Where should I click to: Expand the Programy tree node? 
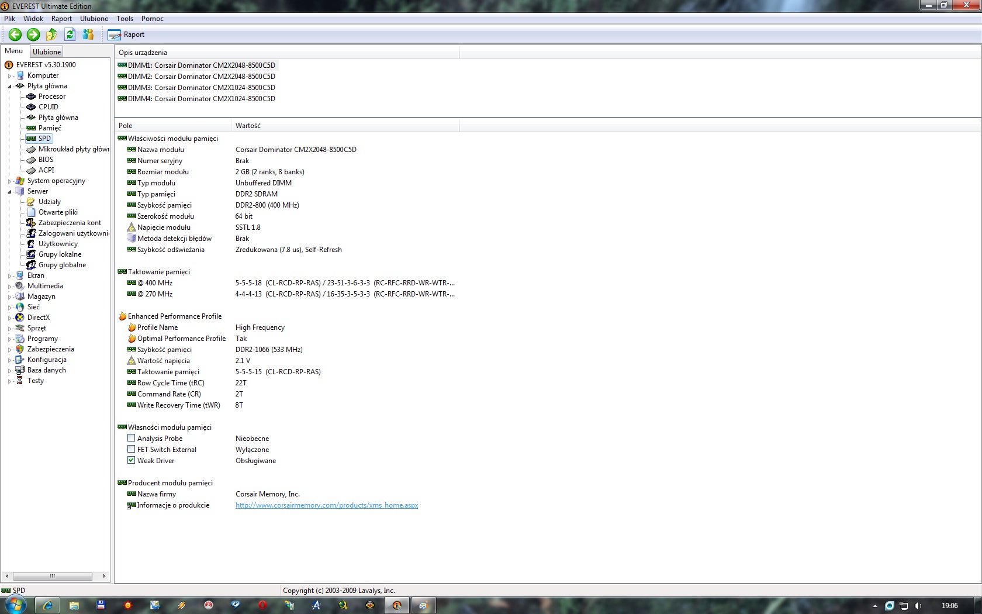click(9, 339)
